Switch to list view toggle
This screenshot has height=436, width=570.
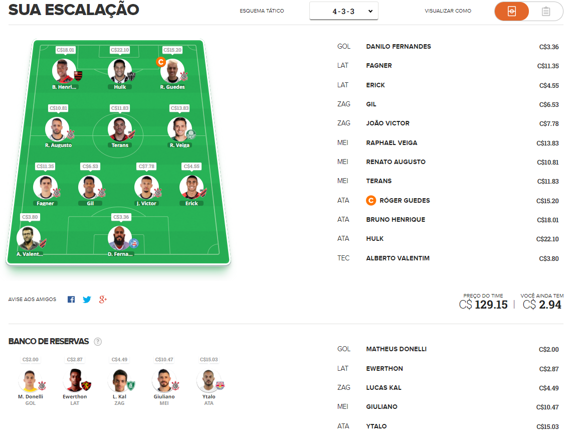click(545, 11)
